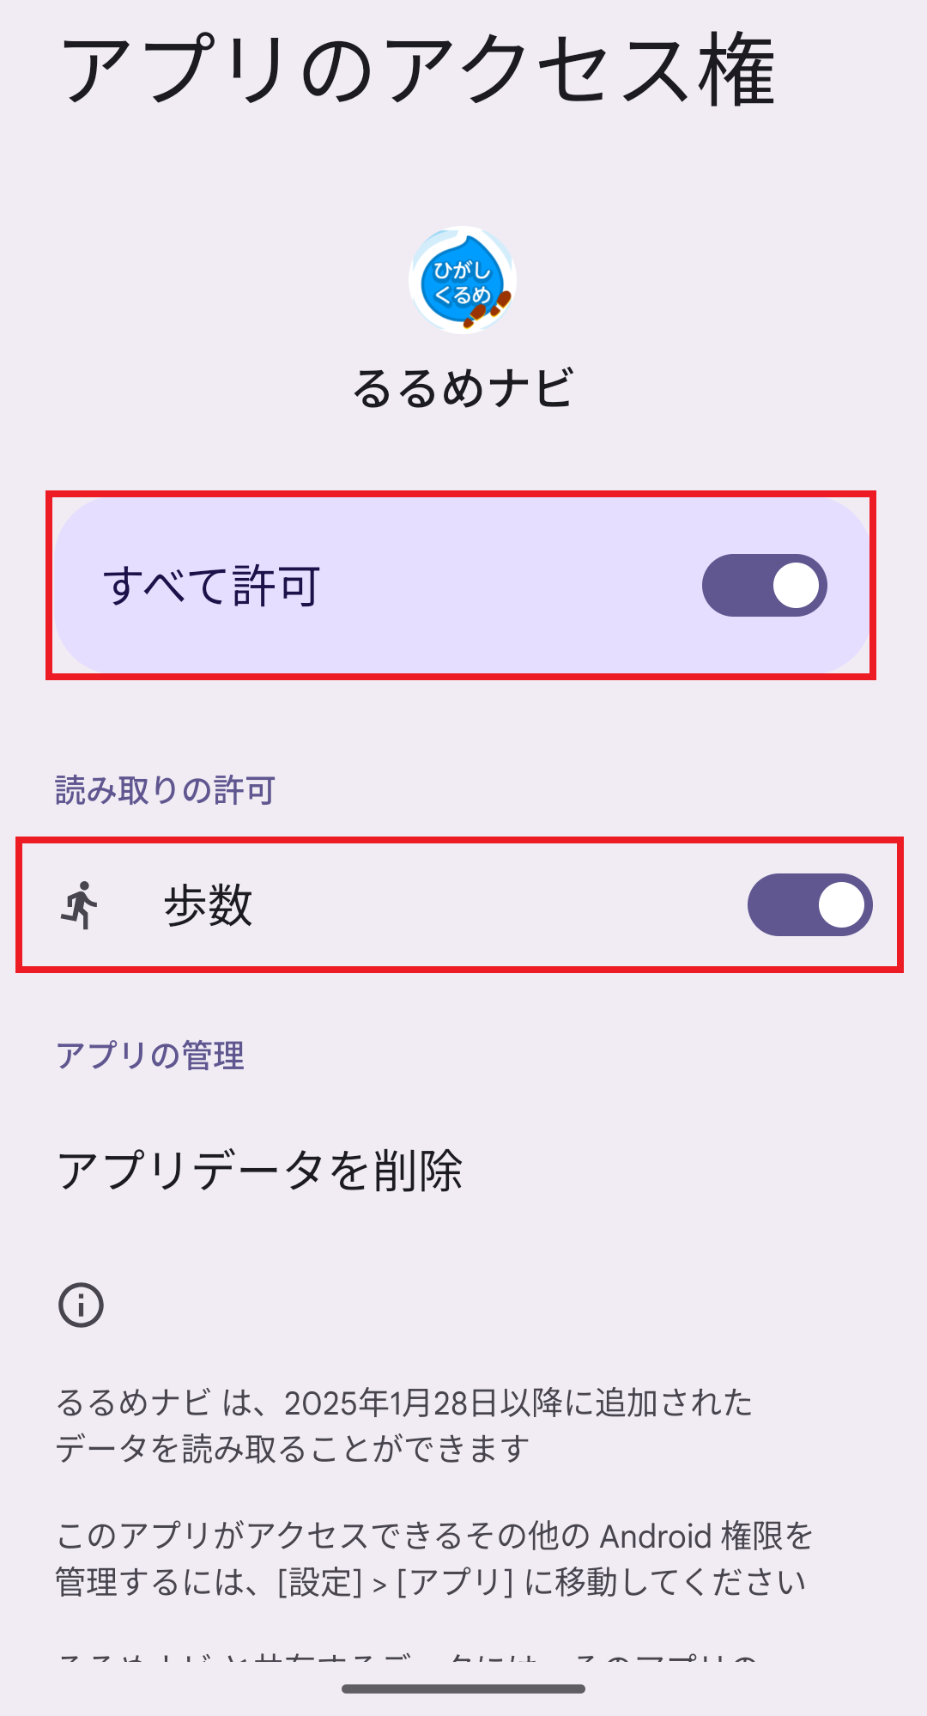Click the データを読み取ることができます text line
927x1716 pixels.
[x=292, y=1450]
